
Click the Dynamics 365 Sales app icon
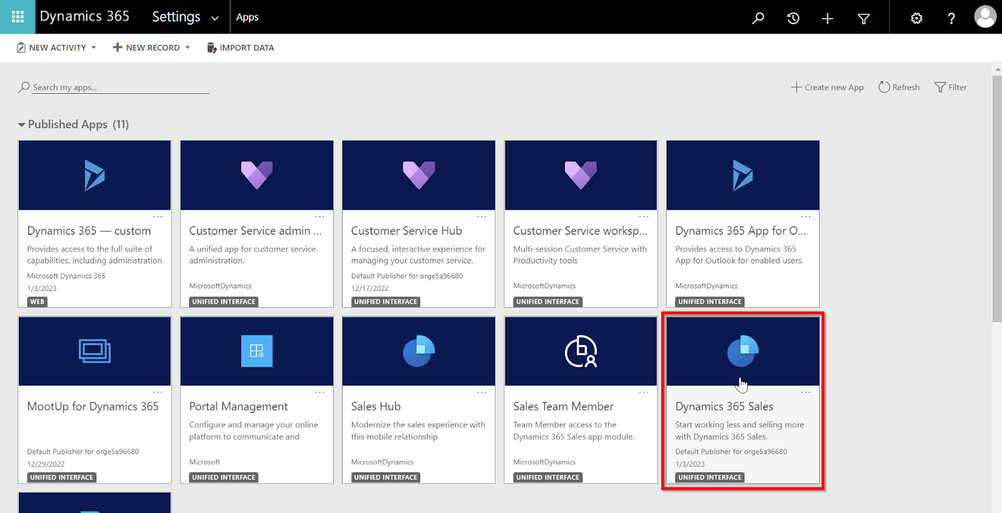[x=743, y=351]
